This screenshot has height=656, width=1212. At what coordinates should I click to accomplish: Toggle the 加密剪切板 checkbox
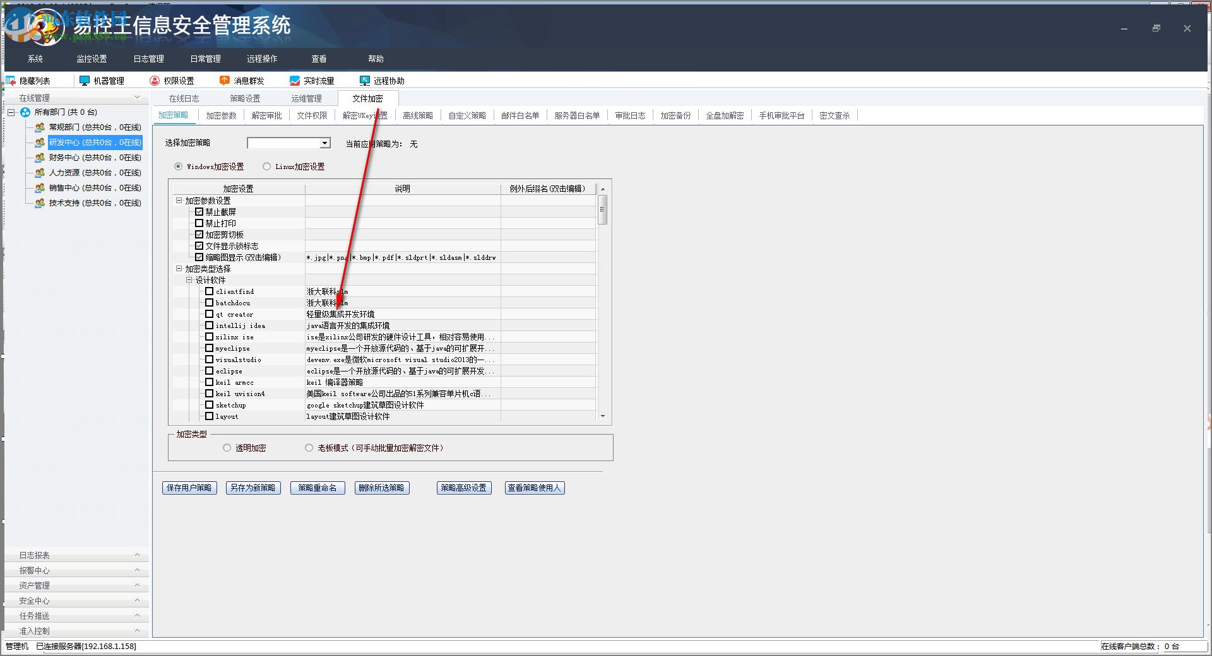[199, 235]
